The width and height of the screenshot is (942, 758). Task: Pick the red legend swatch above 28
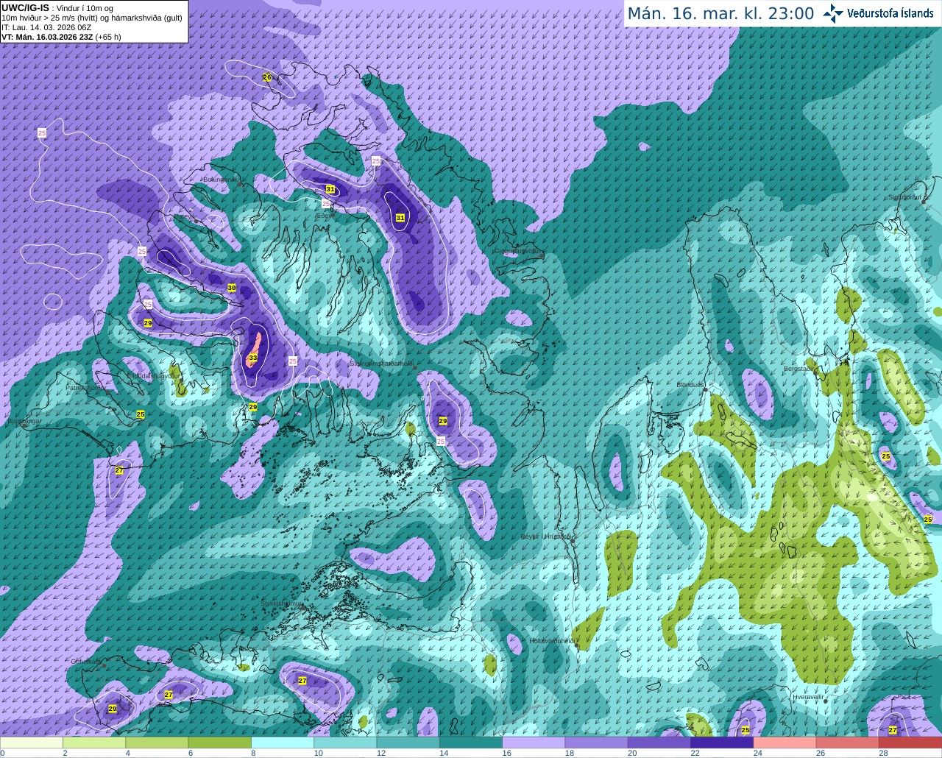[x=910, y=743]
